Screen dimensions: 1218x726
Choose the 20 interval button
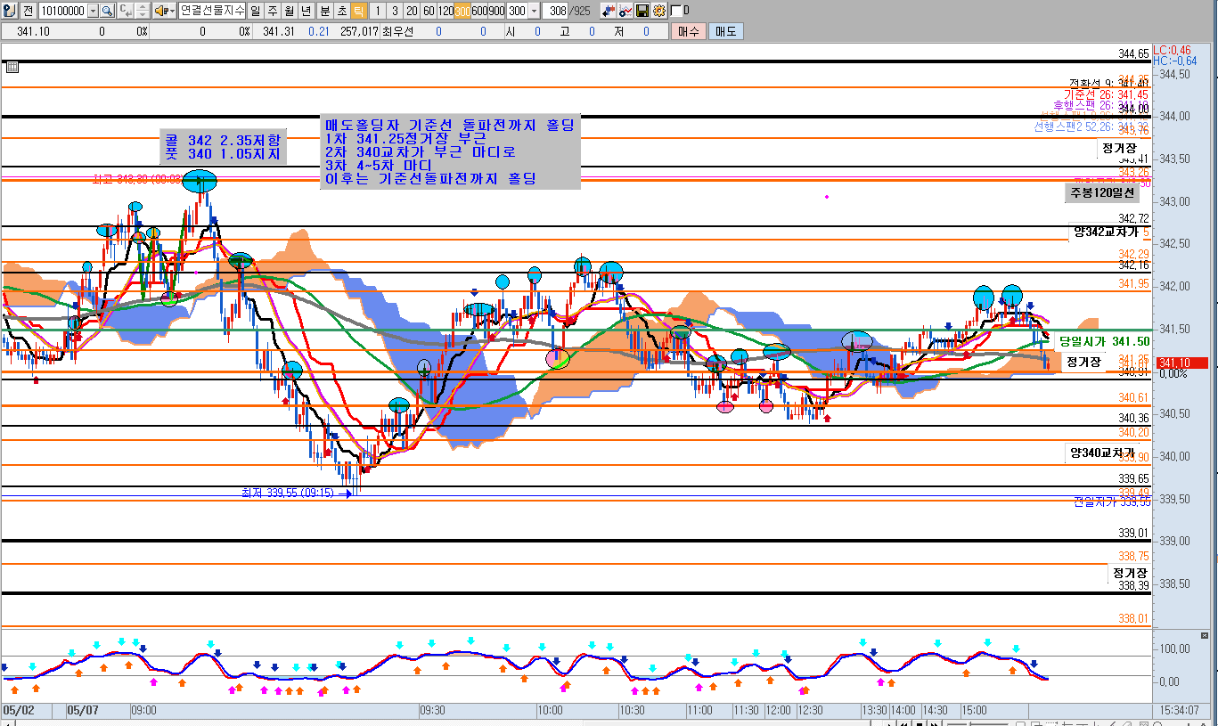[412, 11]
